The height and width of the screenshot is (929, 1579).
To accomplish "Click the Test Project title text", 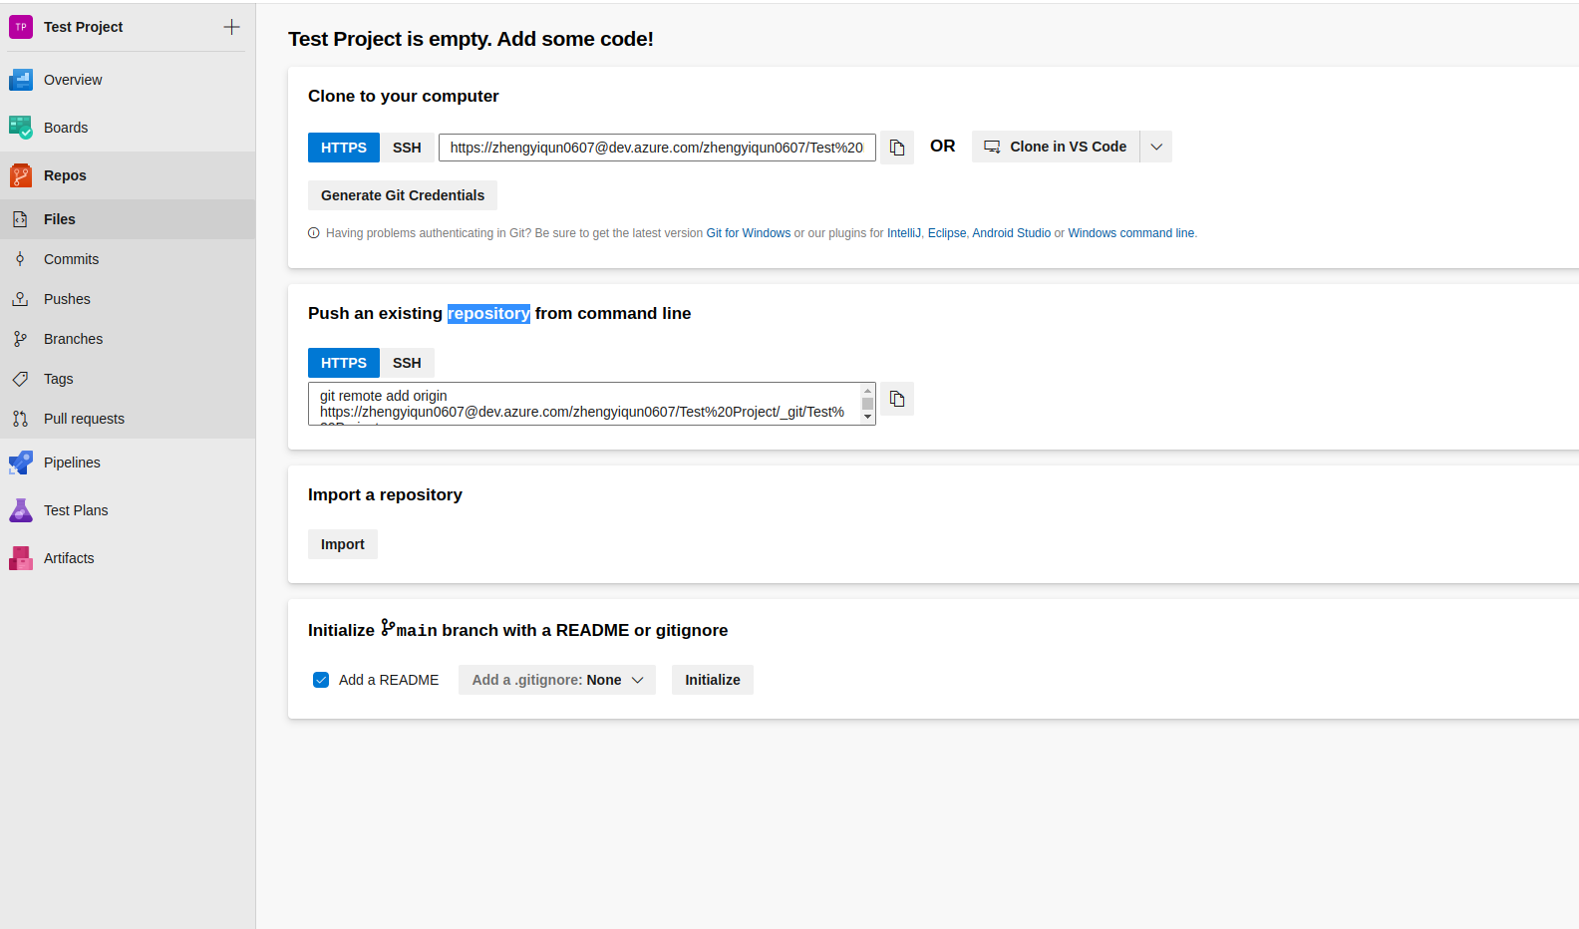I will click(84, 27).
